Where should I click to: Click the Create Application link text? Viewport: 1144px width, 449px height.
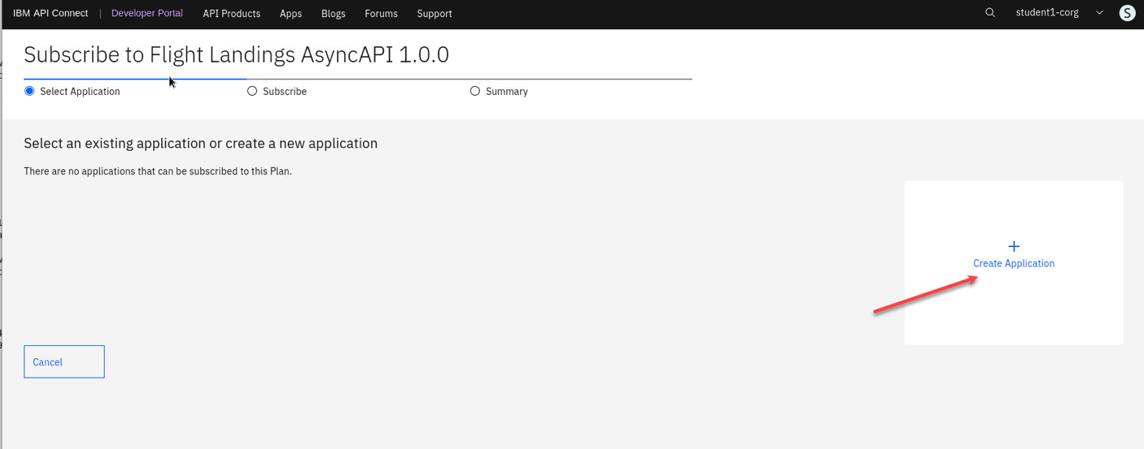pos(1014,263)
